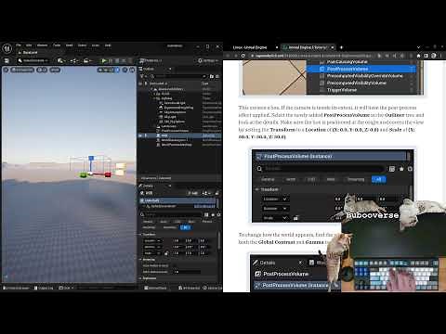
Task: Select the ExponentialHeightFog outliner row
Action: [178, 108]
